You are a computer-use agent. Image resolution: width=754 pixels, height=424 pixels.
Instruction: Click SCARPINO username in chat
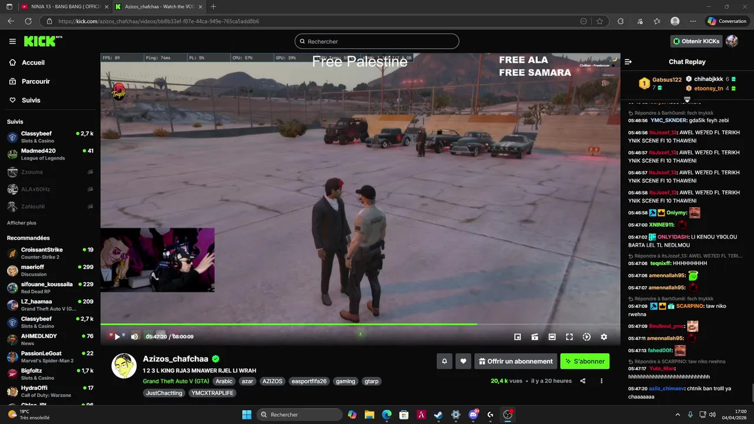(x=690, y=306)
